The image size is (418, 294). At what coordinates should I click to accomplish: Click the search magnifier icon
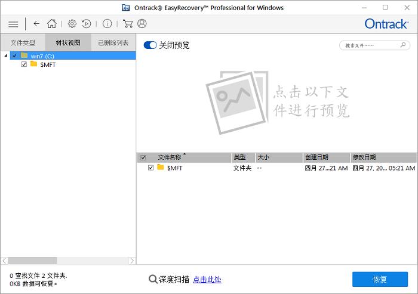pos(403,45)
